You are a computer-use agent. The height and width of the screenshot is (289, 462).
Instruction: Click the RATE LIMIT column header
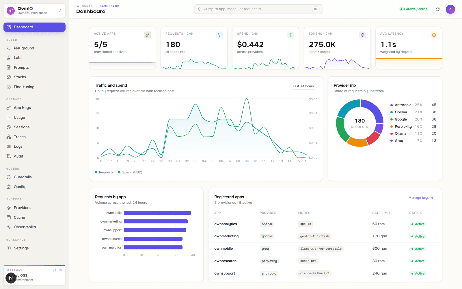(x=381, y=213)
